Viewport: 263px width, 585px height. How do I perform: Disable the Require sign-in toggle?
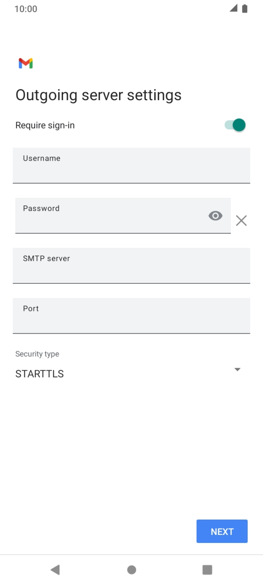(234, 125)
